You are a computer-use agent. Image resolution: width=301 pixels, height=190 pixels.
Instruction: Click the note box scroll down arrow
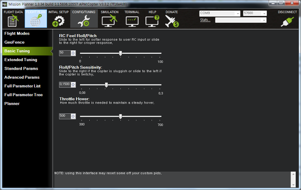pyautogui.click(x=293, y=185)
